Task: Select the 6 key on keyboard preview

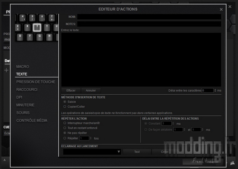Action: pos(42,18)
